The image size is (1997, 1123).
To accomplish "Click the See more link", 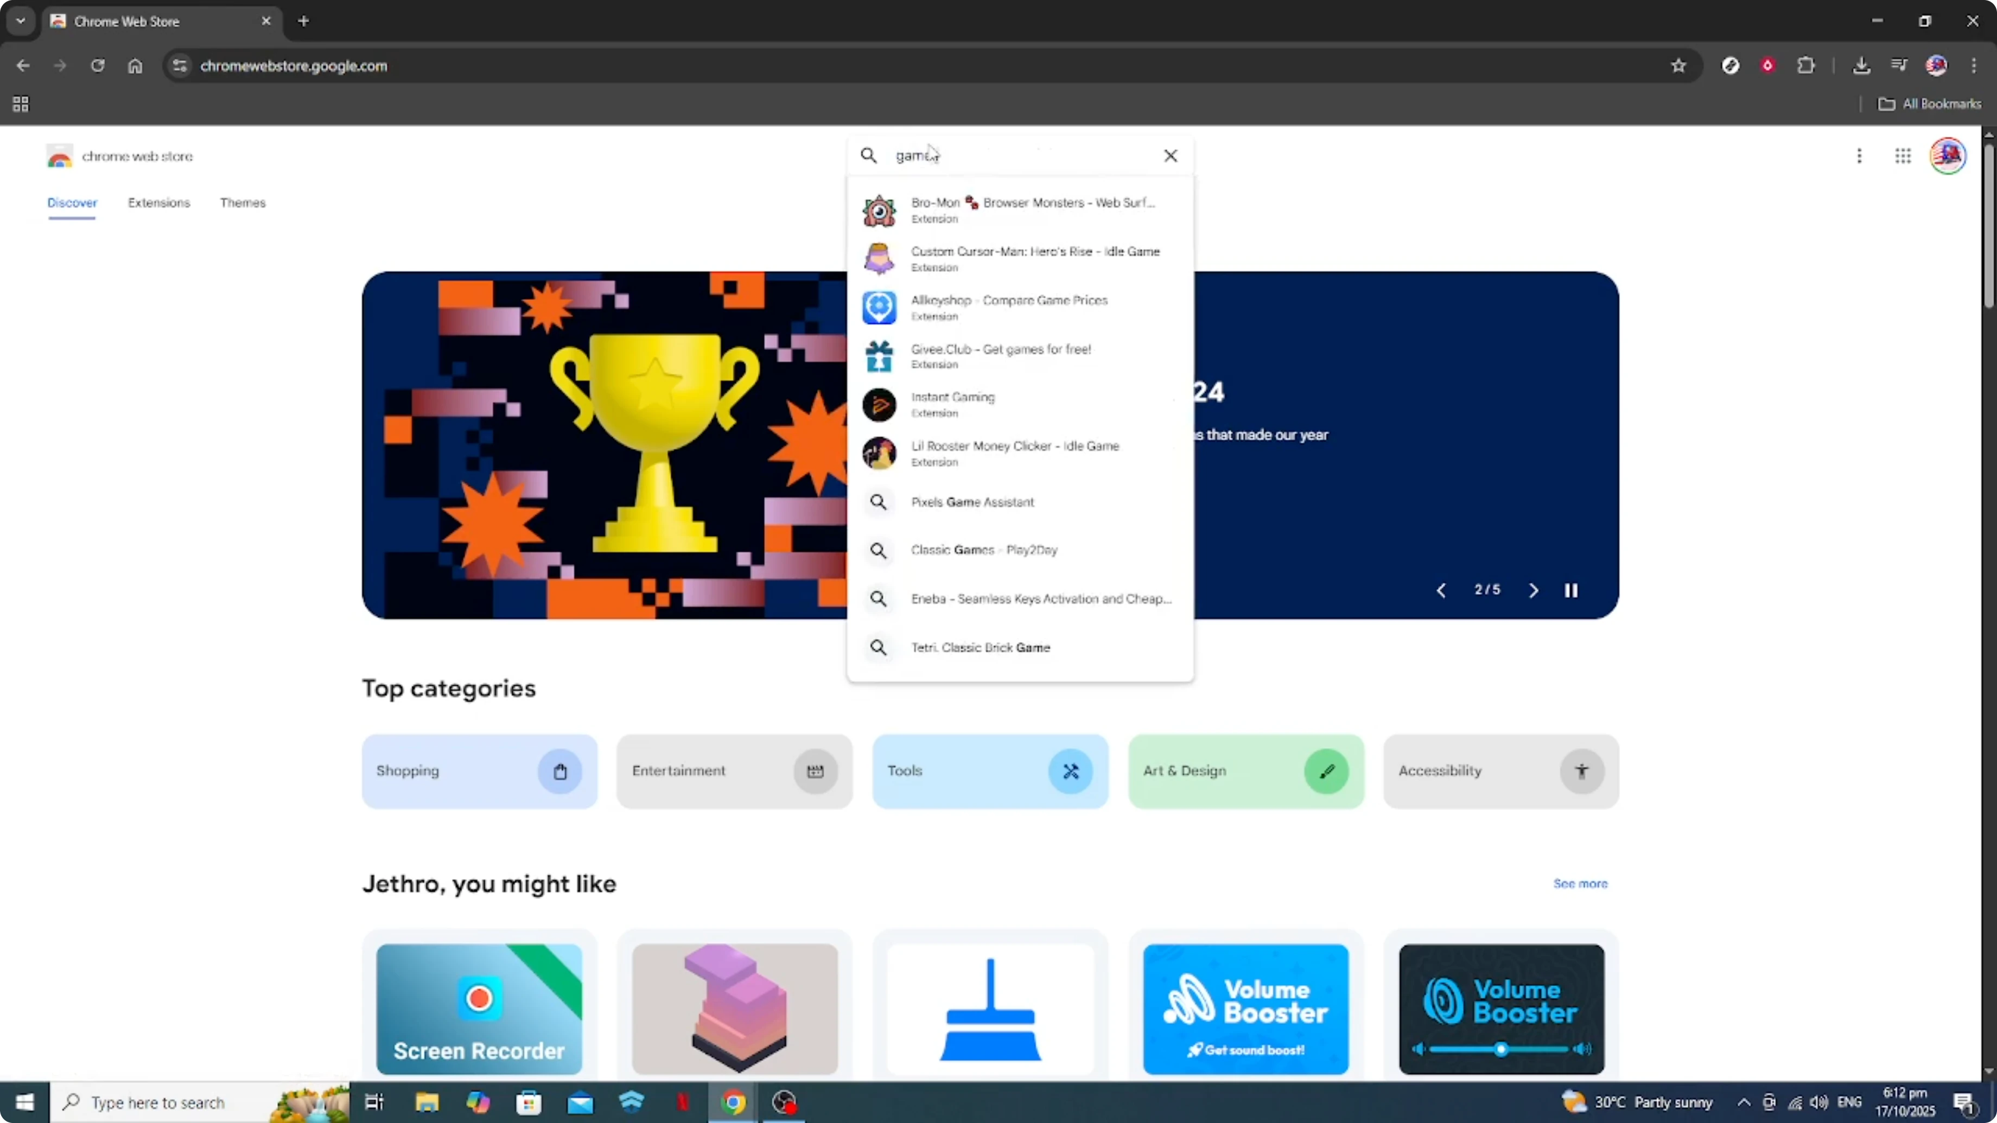I will [1580, 884].
